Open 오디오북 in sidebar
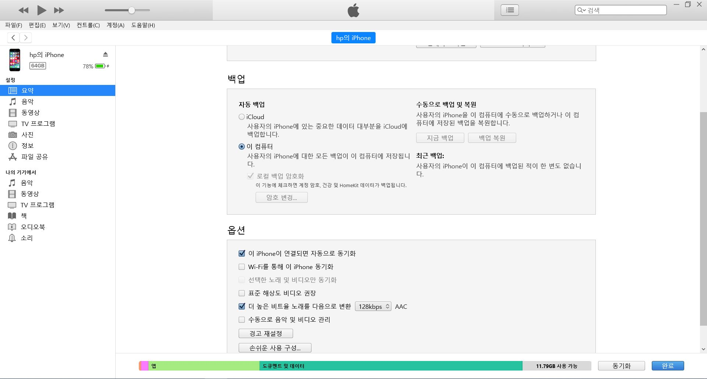 point(57,227)
